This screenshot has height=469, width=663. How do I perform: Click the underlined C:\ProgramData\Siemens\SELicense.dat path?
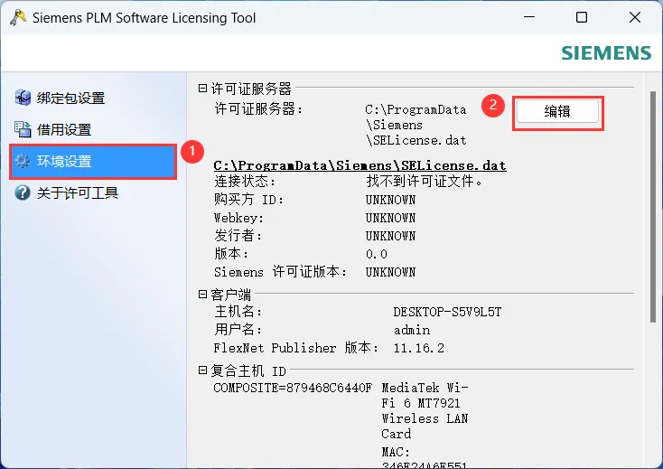click(360, 165)
